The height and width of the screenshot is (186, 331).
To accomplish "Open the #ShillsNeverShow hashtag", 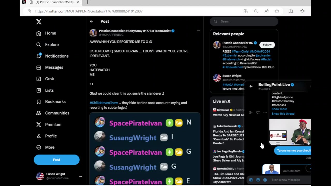I will pos(104,103).
